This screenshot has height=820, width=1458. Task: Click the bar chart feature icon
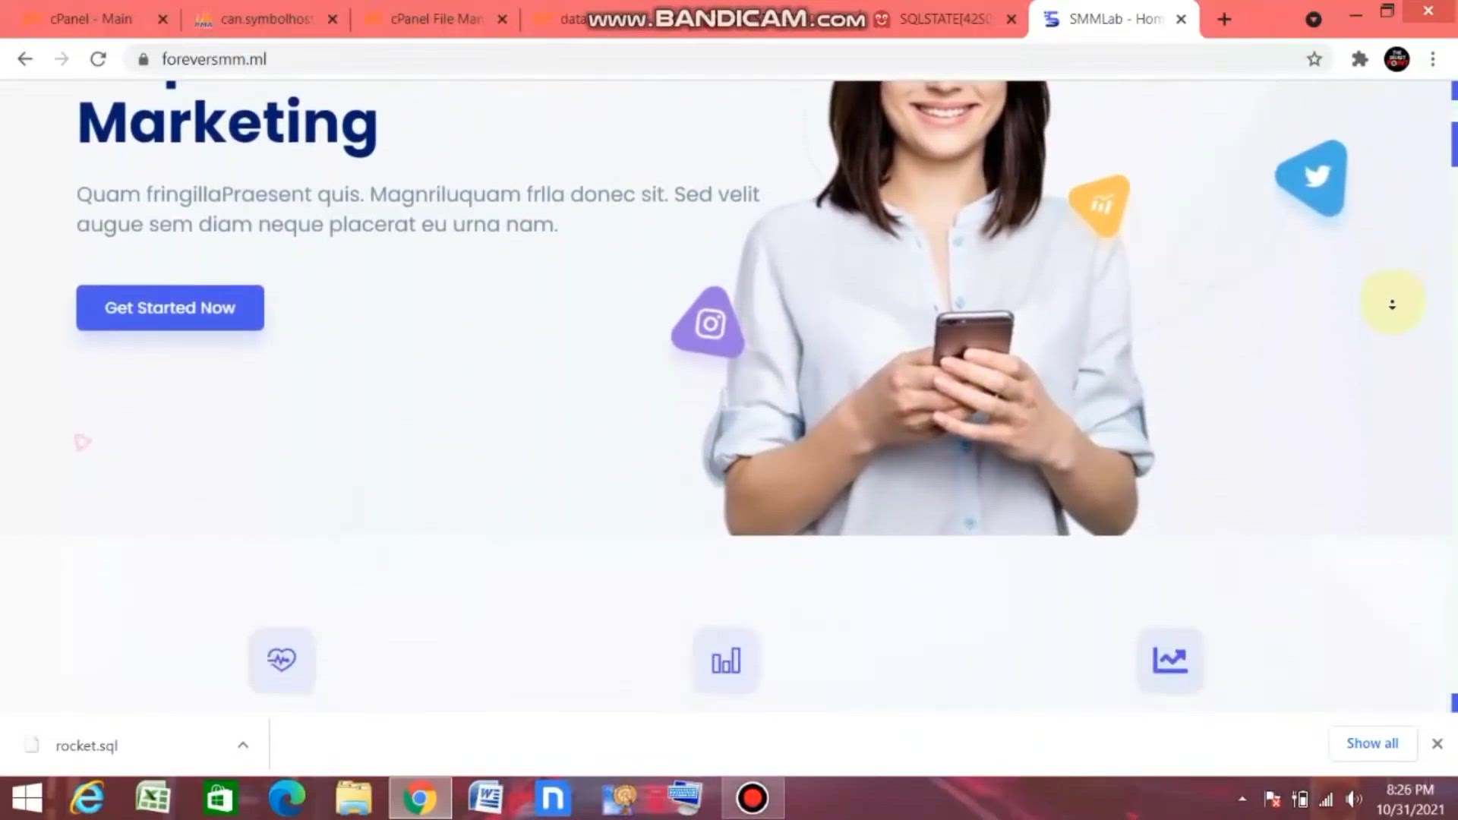(725, 660)
